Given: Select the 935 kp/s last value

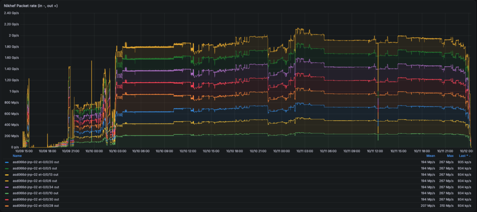Looking at the screenshot, I should [x=464, y=162].
